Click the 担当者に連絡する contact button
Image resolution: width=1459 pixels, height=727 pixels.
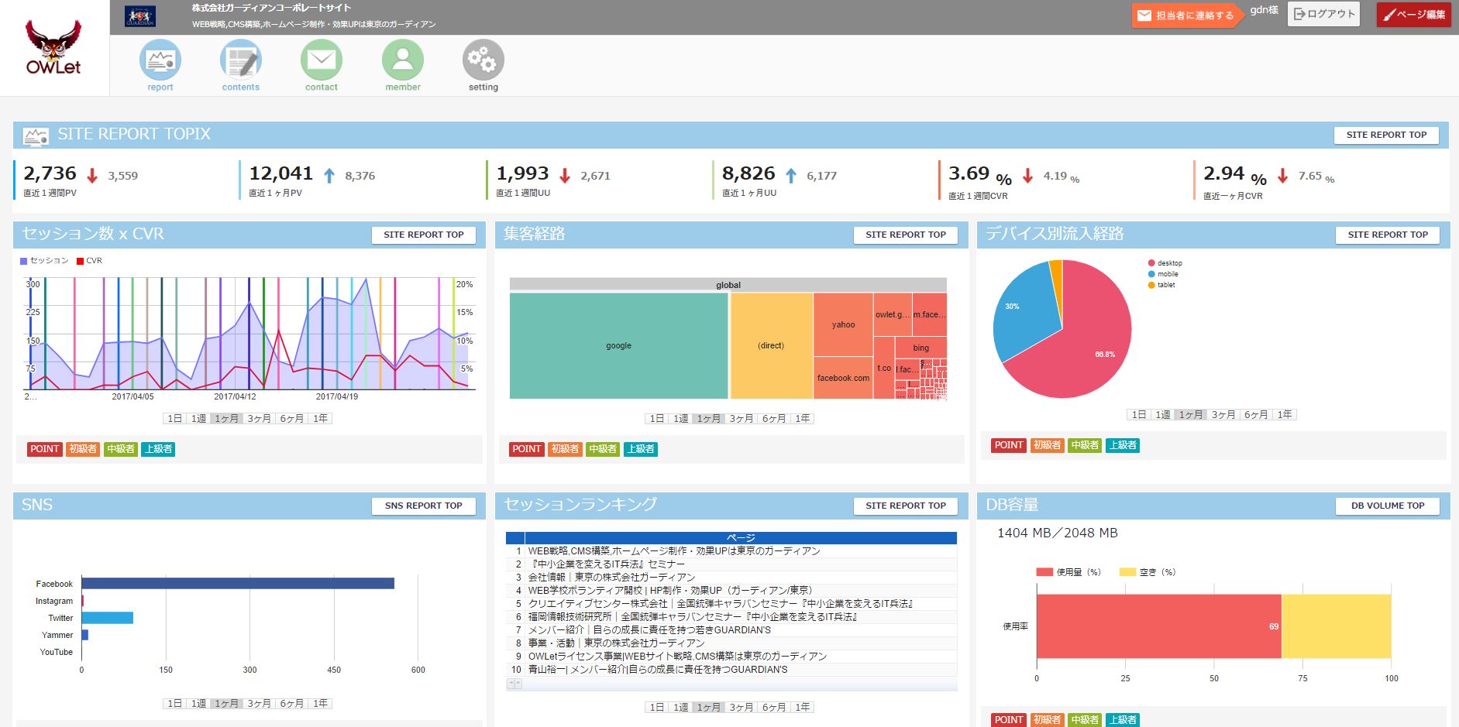coord(1186,15)
